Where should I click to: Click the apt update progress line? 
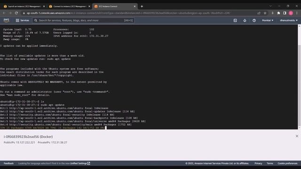(52, 128)
